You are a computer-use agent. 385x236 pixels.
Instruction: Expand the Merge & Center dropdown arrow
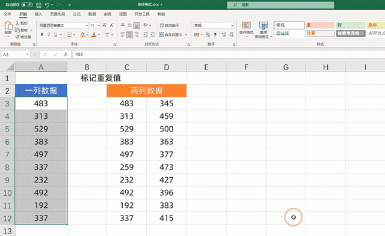click(x=186, y=35)
